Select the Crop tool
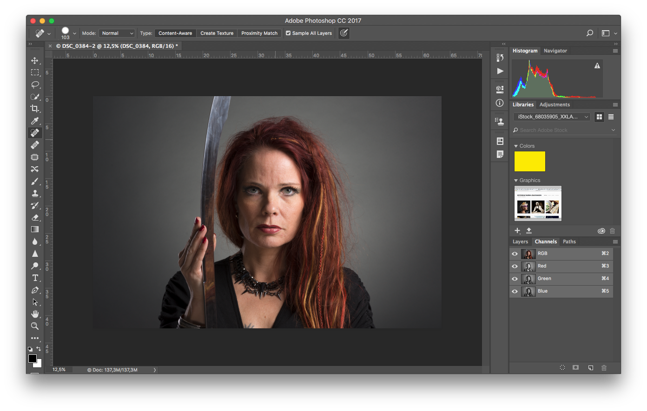Screen dimensions: 647x411 [x=35, y=109]
